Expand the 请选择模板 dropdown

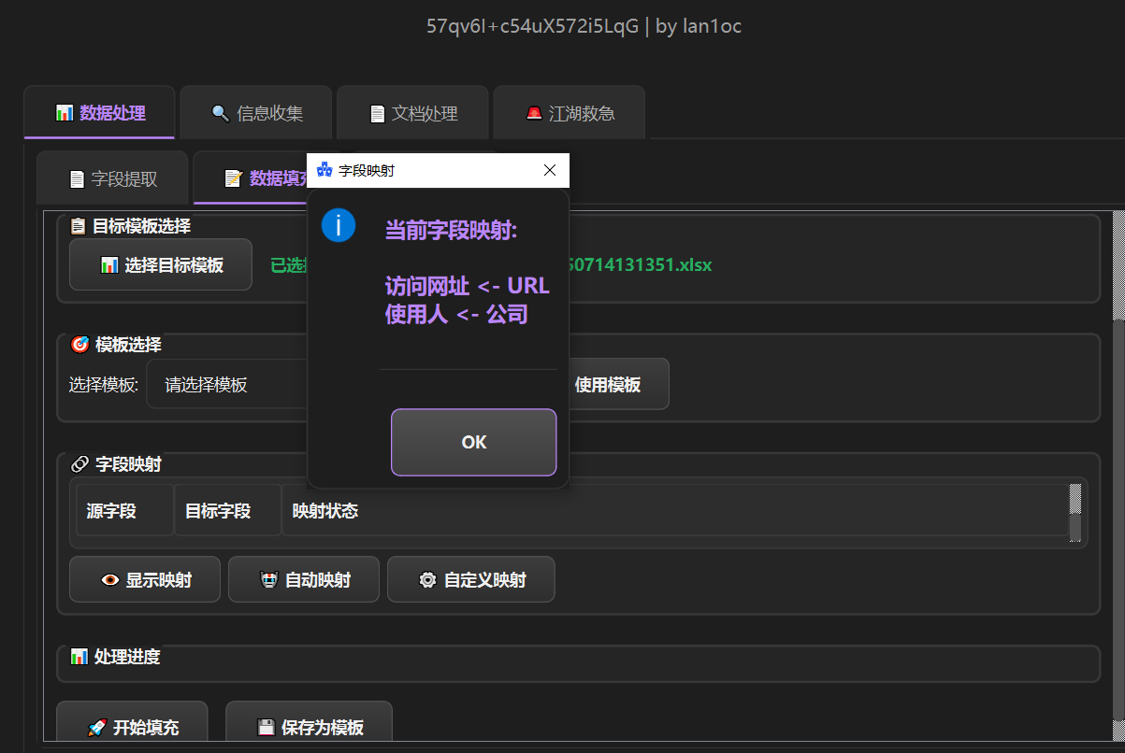229,384
